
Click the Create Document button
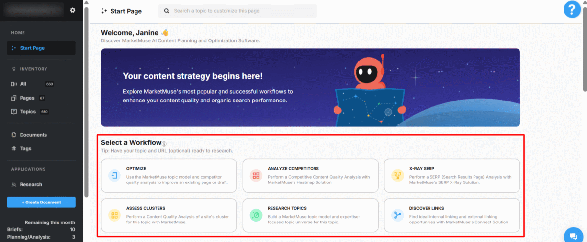point(41,202)
